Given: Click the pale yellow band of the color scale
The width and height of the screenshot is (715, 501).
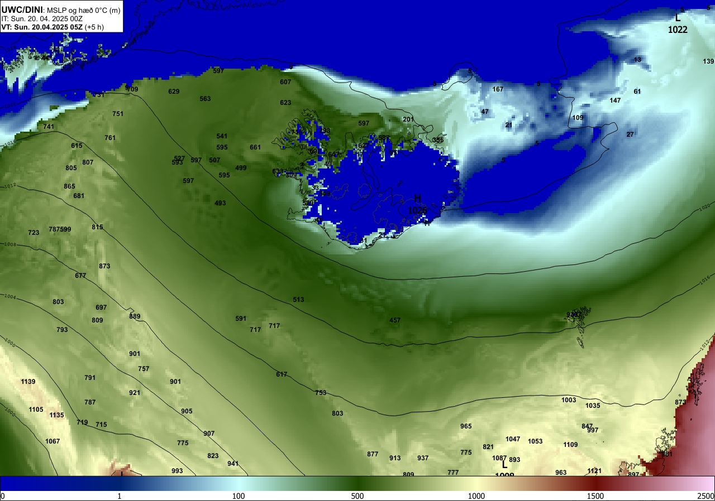Looking at the screenshot, I should 476,483.
